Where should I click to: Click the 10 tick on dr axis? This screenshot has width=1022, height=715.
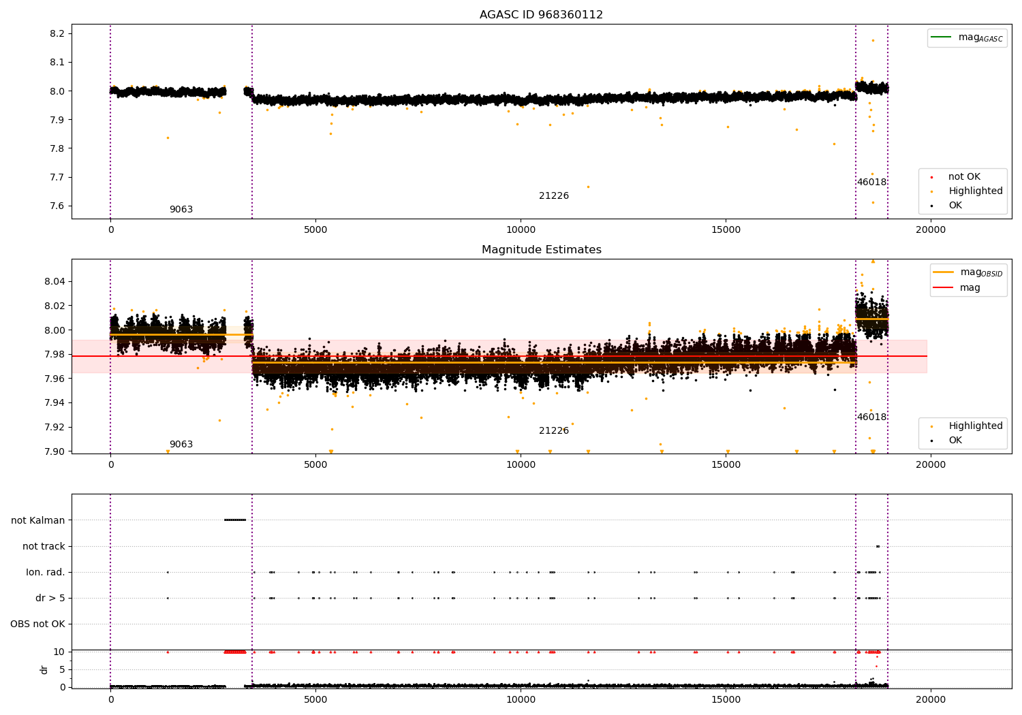click(59, 652)
